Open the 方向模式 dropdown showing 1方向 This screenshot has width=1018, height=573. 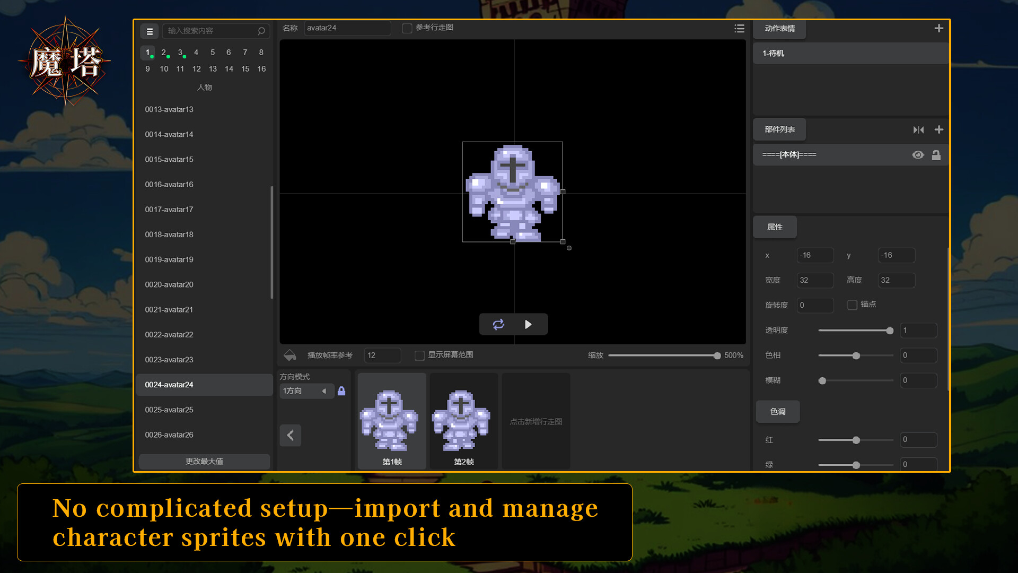tap(306, 391)
